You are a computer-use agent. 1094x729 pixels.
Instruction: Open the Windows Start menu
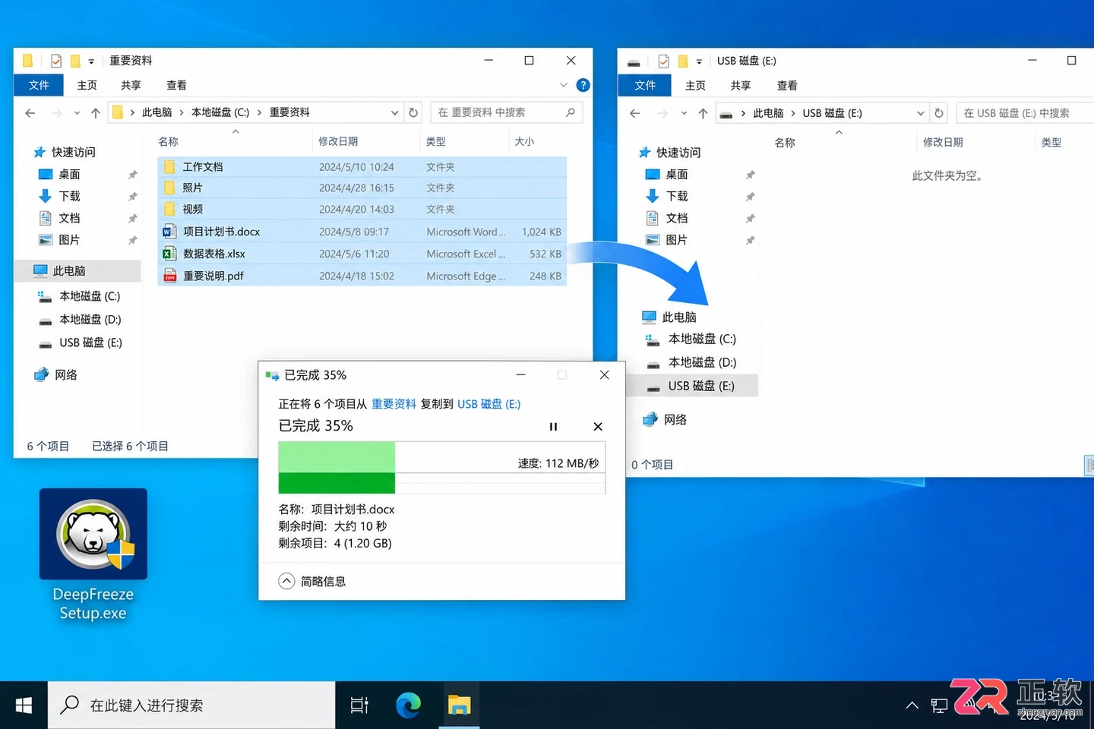pyautogui.click(x=24, y=705)
